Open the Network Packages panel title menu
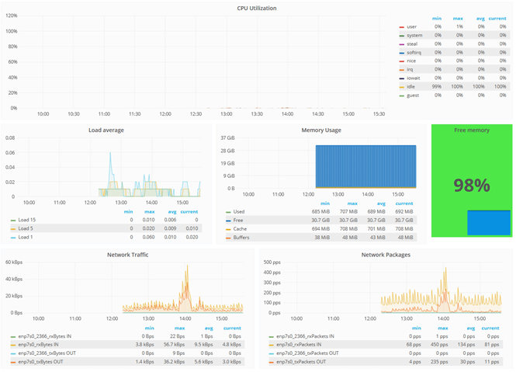The width and height of the screenshot is (516, 372). click(x=386, y=255)
